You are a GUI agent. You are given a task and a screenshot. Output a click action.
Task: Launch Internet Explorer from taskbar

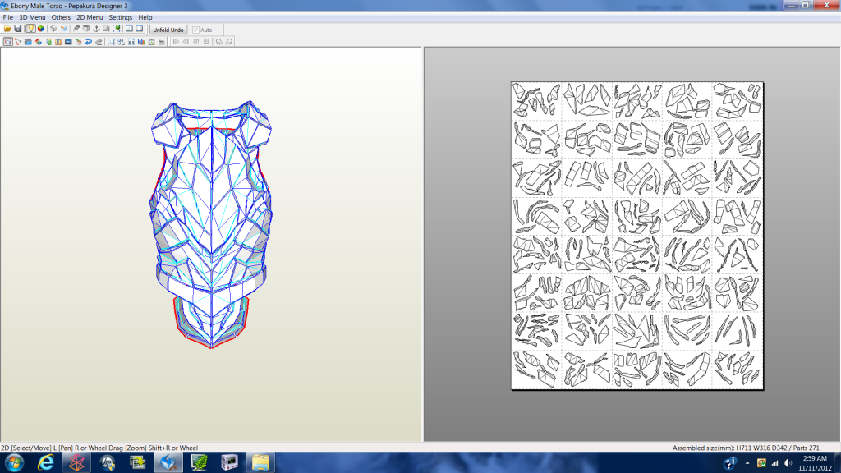click(x=46, y=463)
